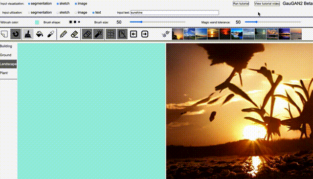
Task: Select the pencil sketch tool
Action: (x=63, y=34)
